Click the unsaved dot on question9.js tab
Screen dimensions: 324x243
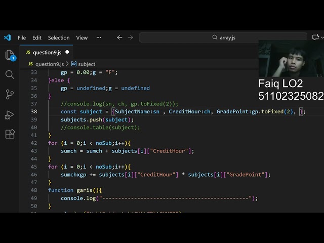point(67,52)
